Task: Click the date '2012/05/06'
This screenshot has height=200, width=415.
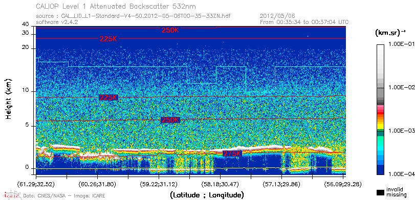Action: pyautogui.click(x=278, y=16)
